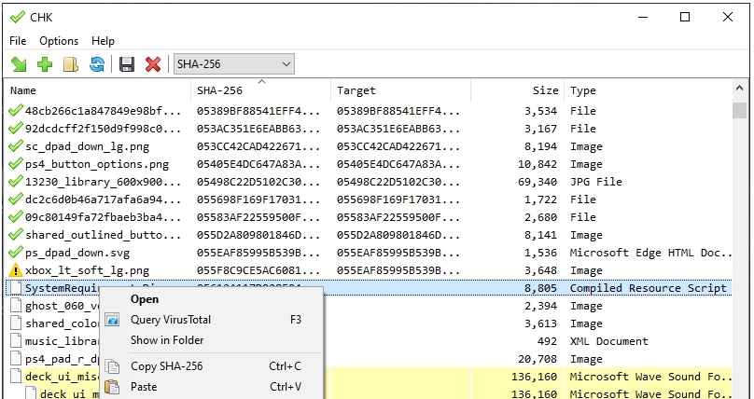Open the Help menu
Screen dimensions: 754x399
(103, 41)
